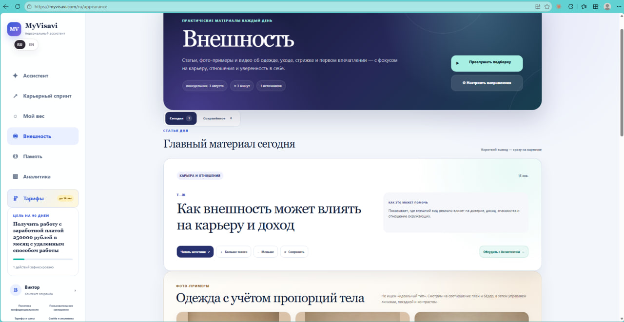Open Память in the sidebar
624x322 pixels.
[x=43, y=156]
